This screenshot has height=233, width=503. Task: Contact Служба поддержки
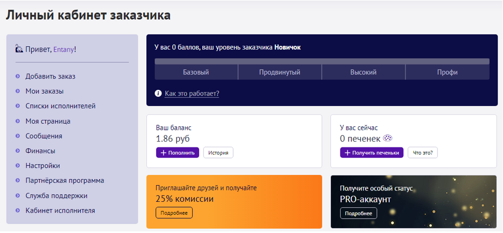[x=56, y=196]
